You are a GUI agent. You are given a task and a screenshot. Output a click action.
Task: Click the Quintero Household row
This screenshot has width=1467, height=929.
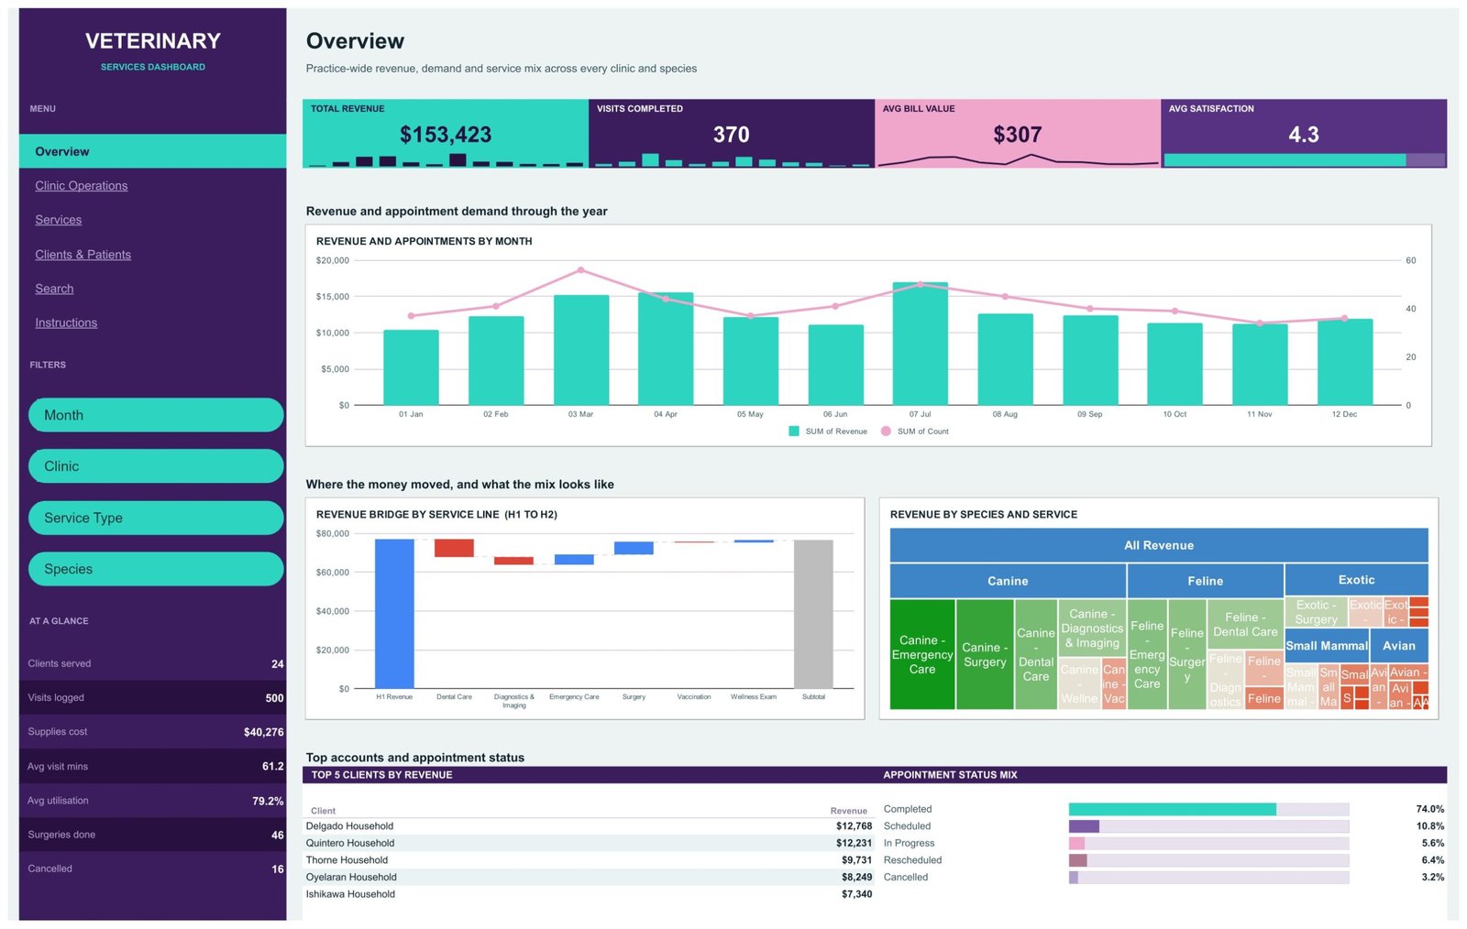click(x=589, y=843)
